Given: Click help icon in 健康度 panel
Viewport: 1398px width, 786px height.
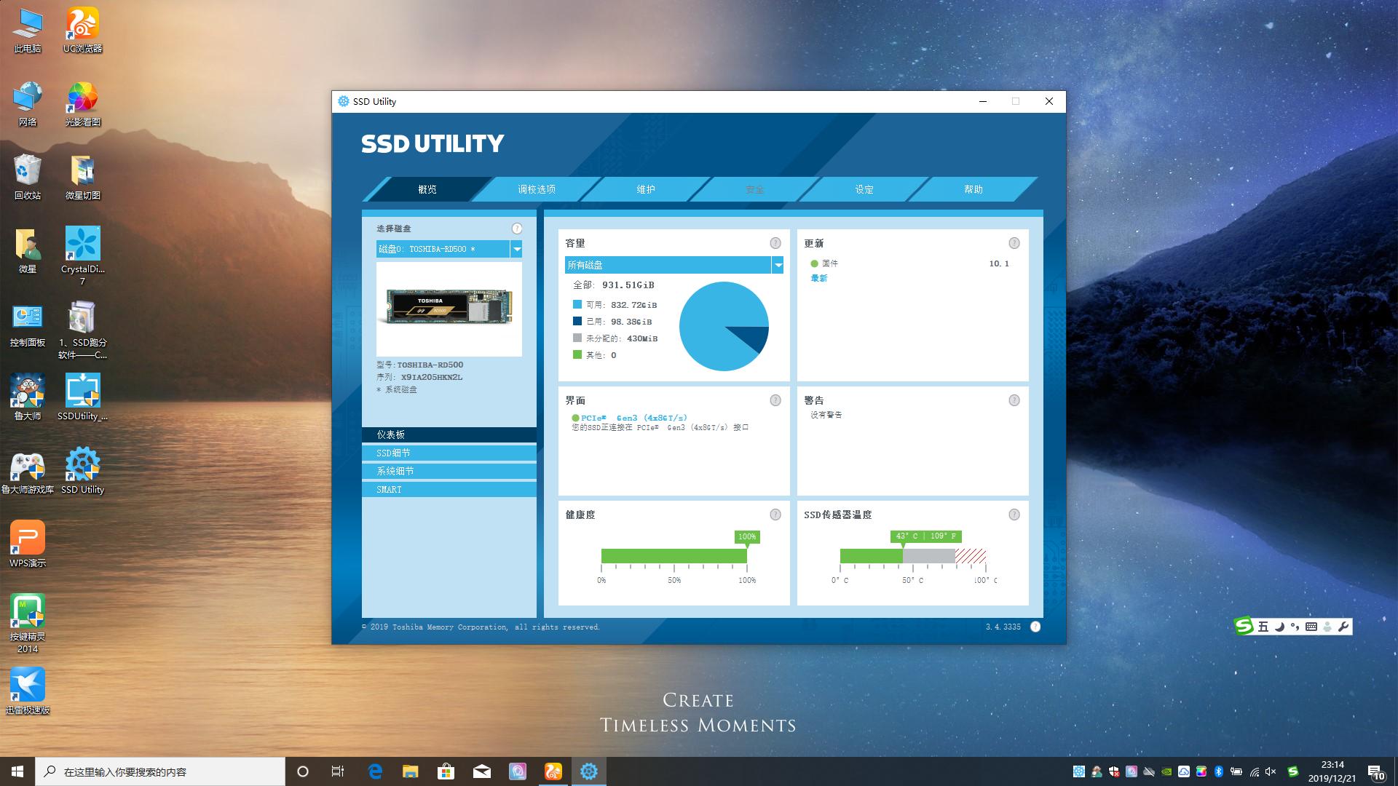Looking at the screenshot, I should point(775,515).
